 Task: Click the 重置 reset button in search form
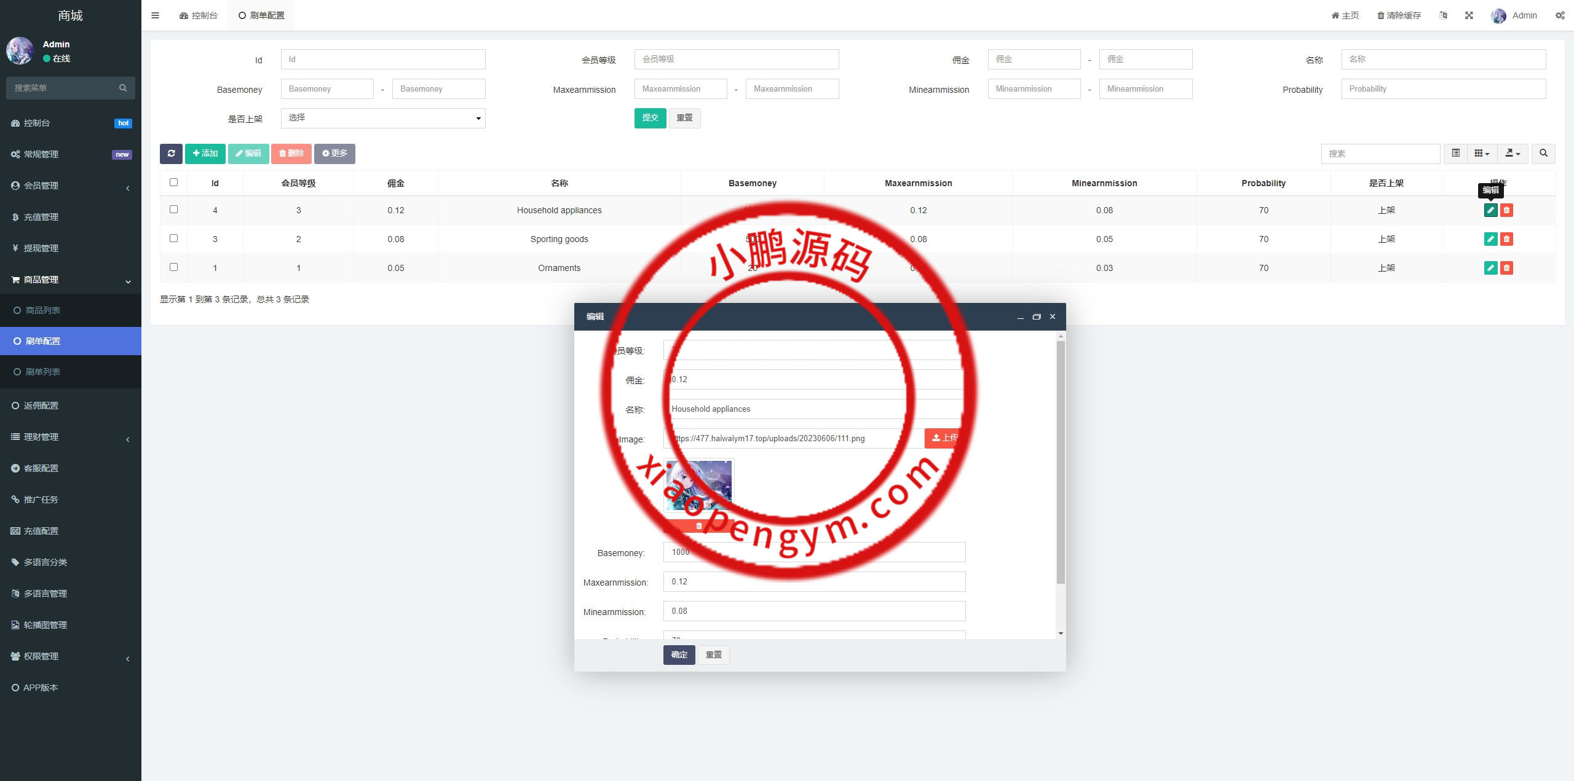click(x=684, y=118)
